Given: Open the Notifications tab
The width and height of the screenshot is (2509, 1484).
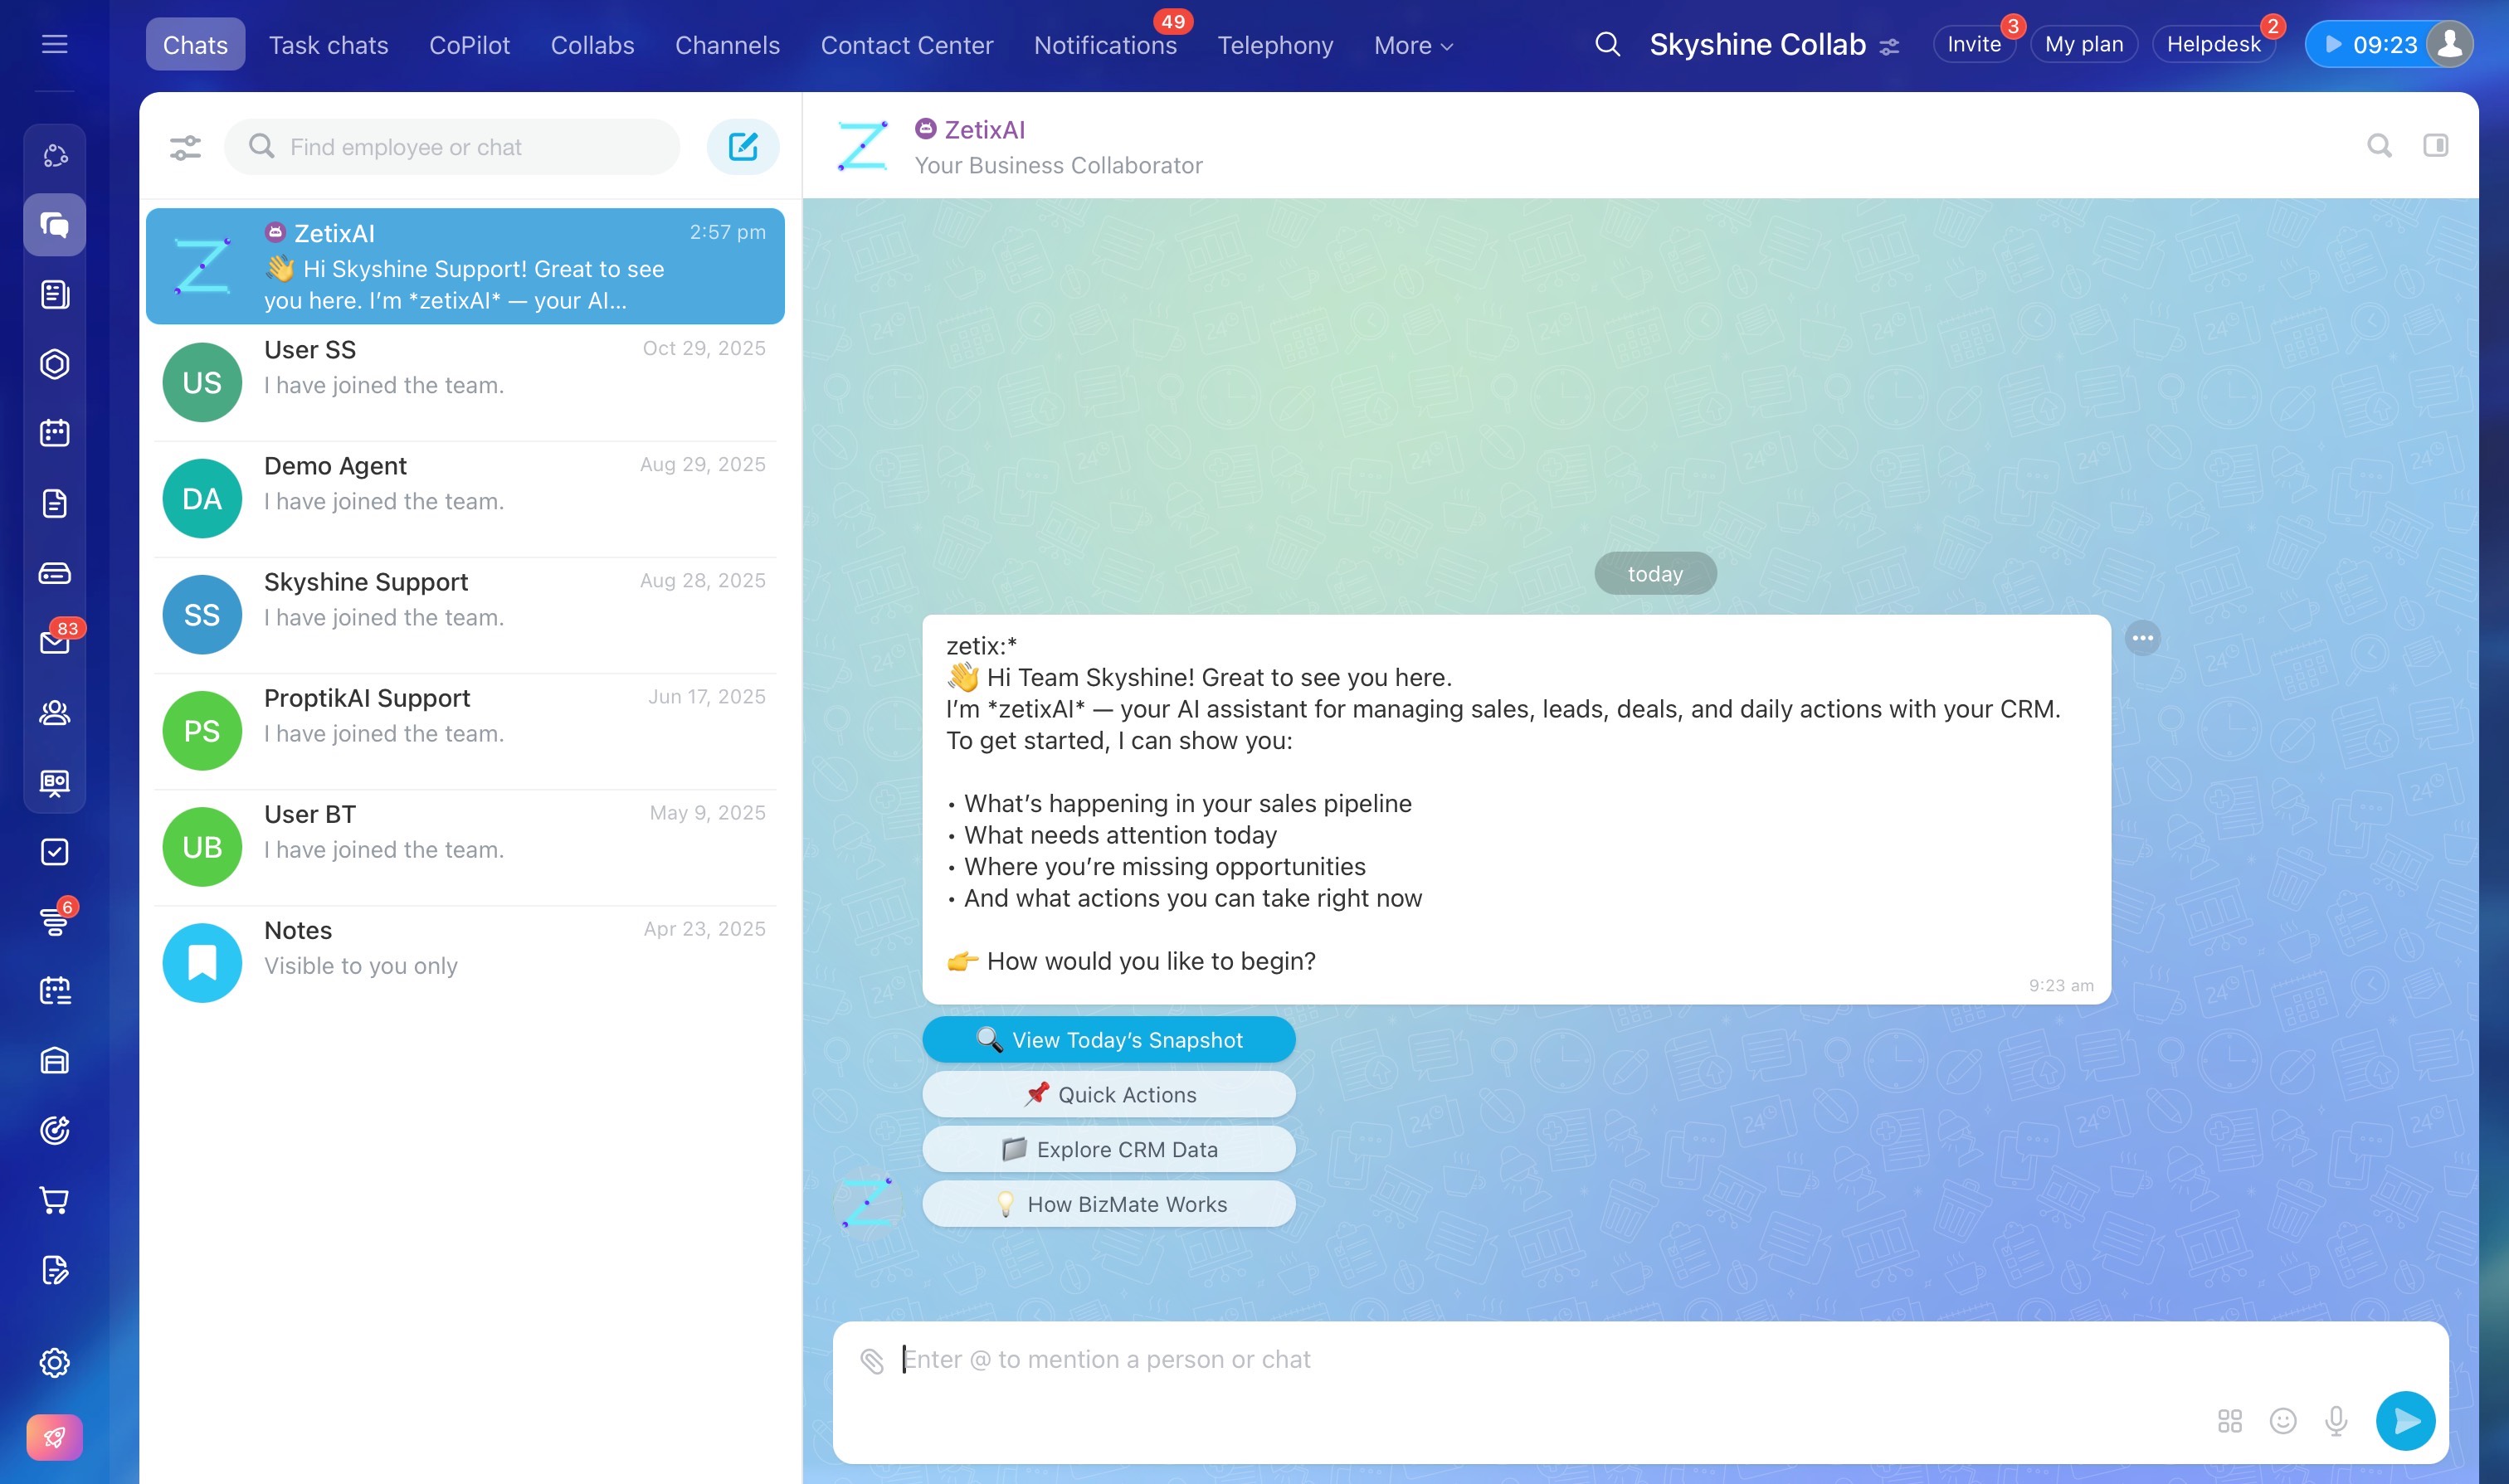Looking at the screenshot, I should click(x=1105, y=45).
